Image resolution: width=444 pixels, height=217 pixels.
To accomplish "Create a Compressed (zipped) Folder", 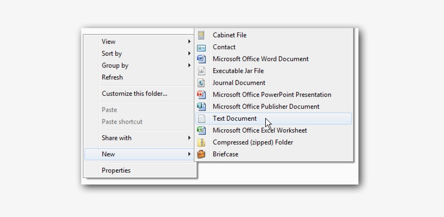I will pyautogui.click(x=273, y=142).
